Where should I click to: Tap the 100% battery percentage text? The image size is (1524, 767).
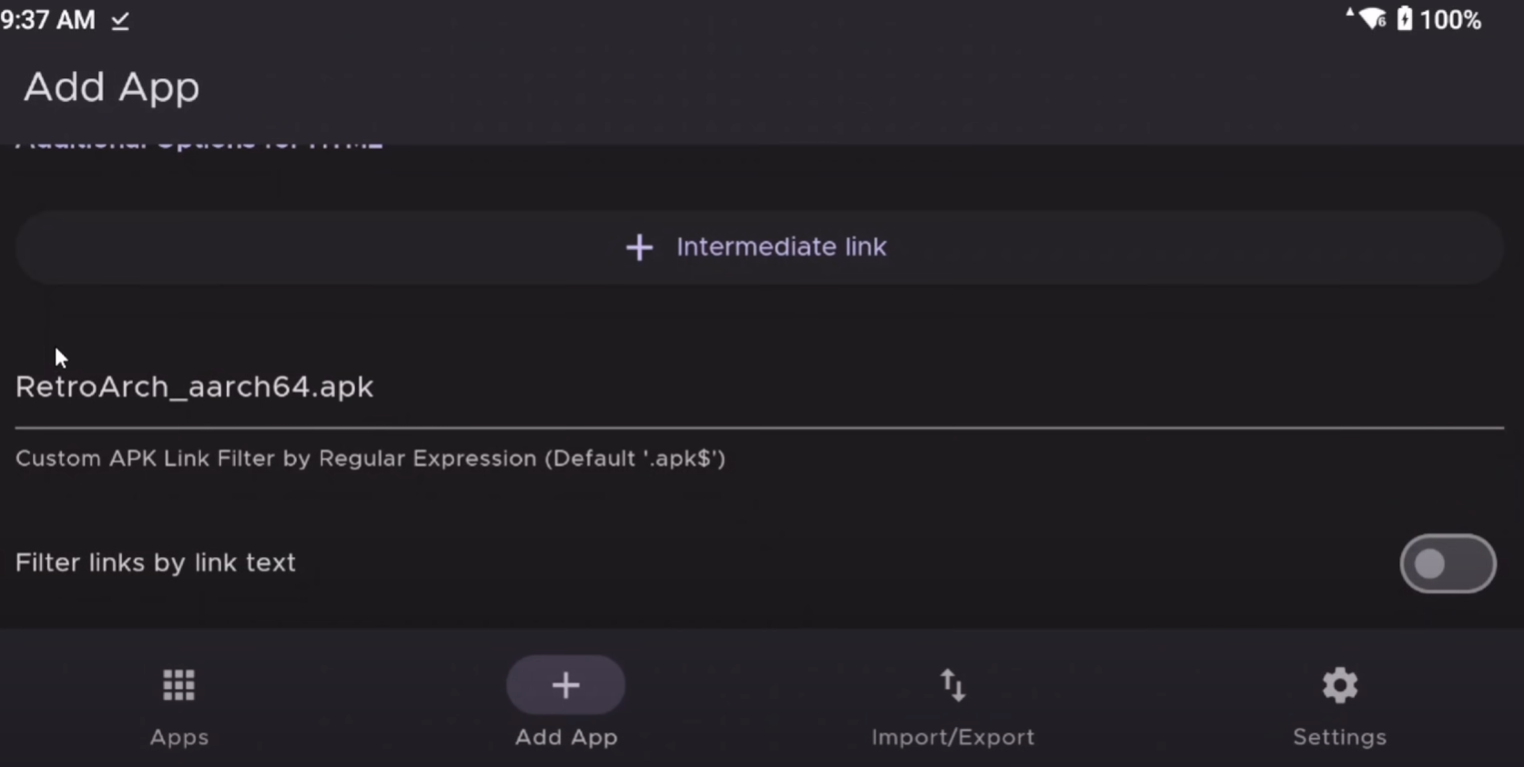[1450, 20]
